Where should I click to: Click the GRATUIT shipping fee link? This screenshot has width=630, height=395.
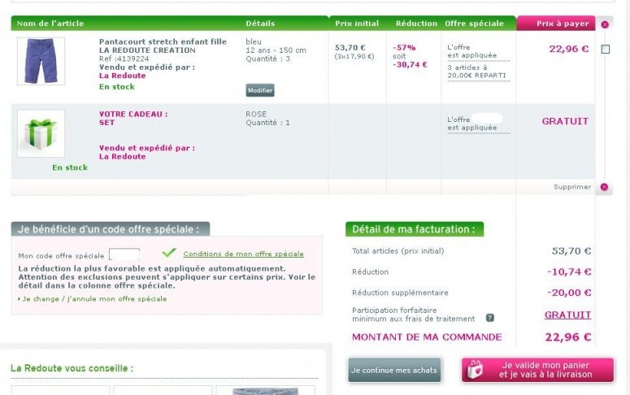[x=567, y=315]
